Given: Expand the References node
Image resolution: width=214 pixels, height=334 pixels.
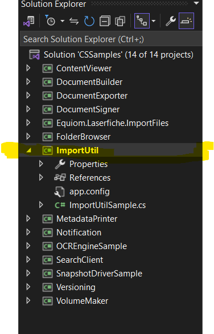Looking at the screenshot, I should (42, 177).
